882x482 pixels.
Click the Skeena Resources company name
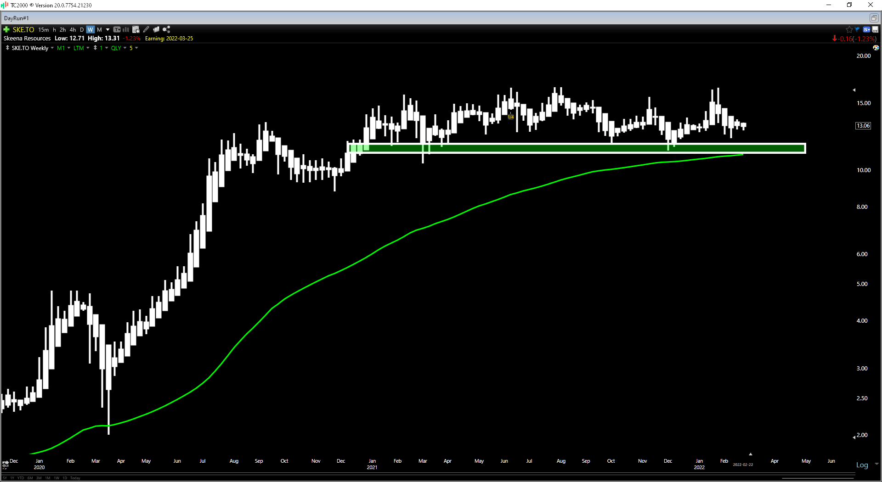coord(27,39)
